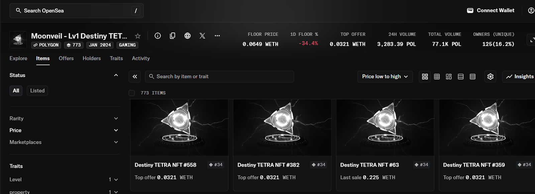Image resolution: width=535 pixels, height=194 pixels.
Task: Expand the Marketplaces filter section
Action: [x=64, y=142]
